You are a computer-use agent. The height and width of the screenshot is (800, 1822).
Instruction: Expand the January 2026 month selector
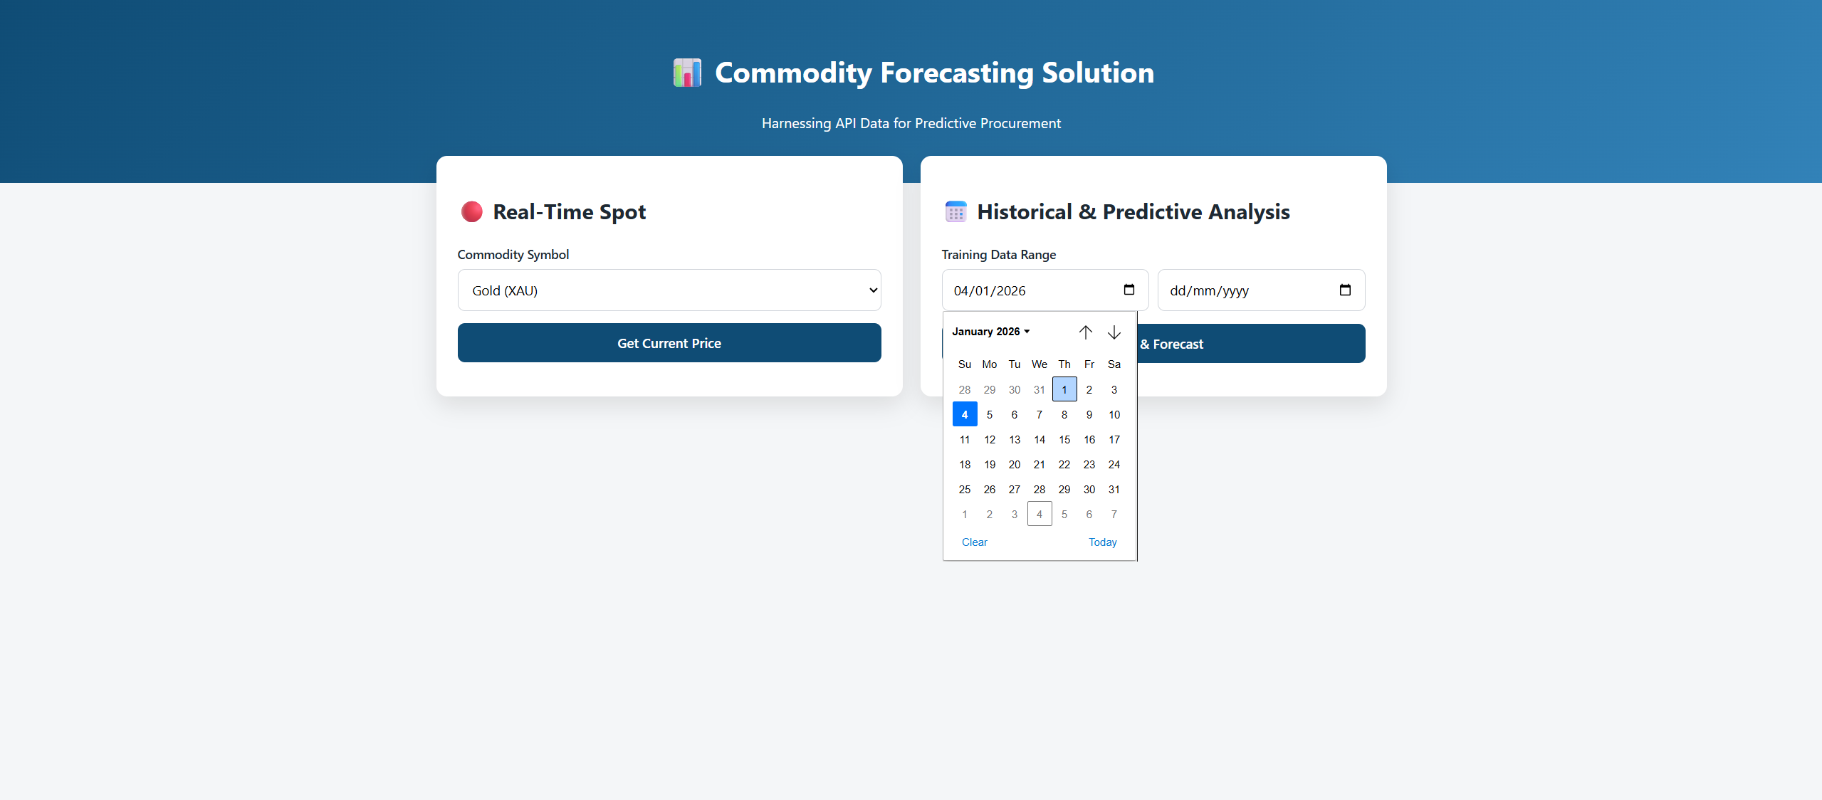[x=990, y=332]
